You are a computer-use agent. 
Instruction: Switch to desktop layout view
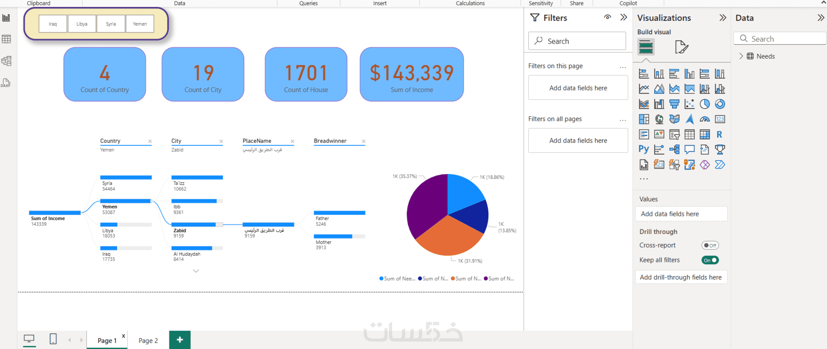coord(29,339)
